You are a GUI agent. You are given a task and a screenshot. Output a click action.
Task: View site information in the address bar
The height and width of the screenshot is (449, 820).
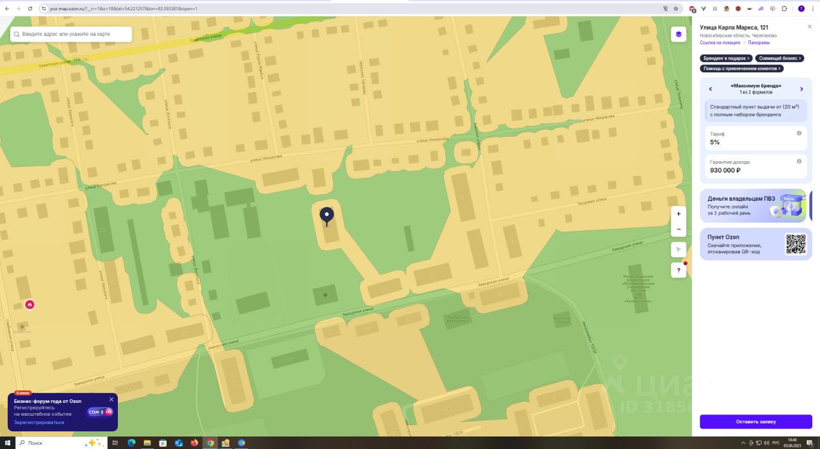(44, 8)
